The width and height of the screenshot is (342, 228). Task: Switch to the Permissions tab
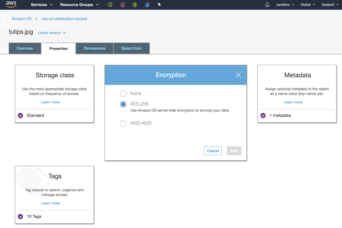(94, 48)
